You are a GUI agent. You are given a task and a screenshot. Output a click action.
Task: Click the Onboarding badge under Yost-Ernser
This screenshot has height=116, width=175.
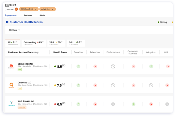[x=22, y=107]
